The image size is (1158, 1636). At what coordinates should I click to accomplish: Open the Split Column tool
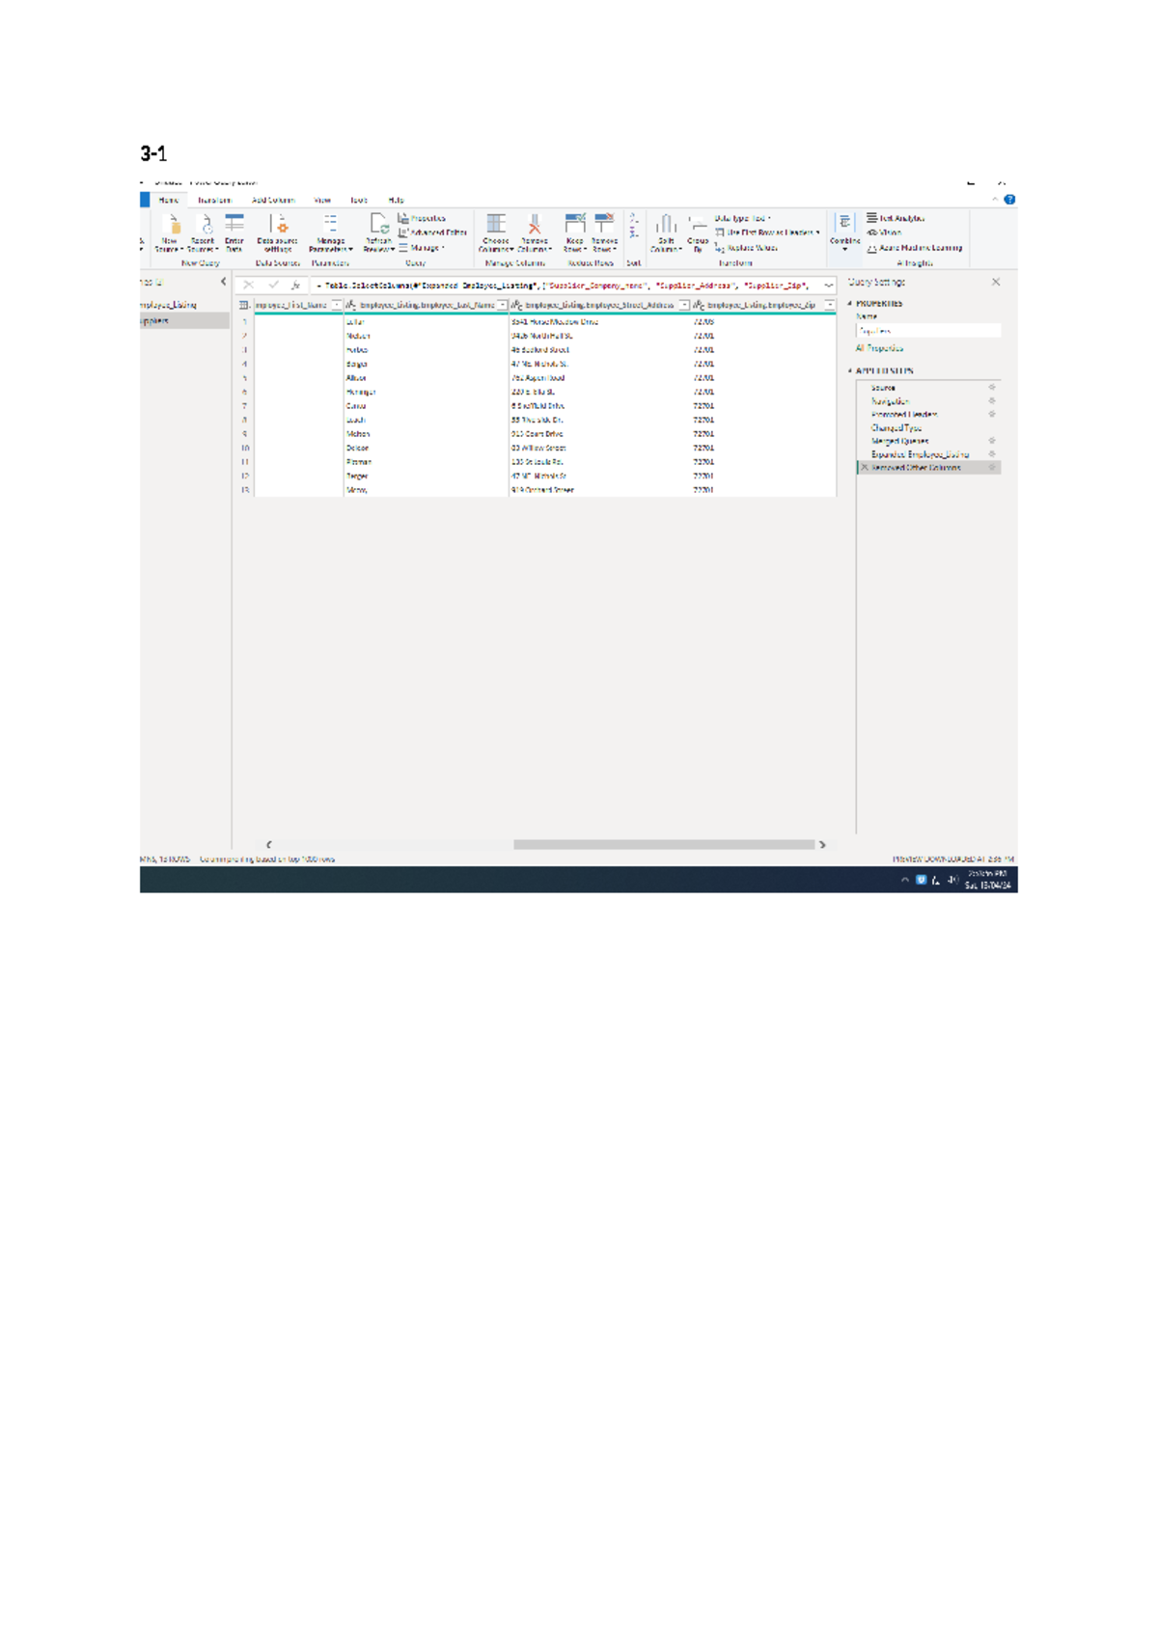tap(666, 229)
